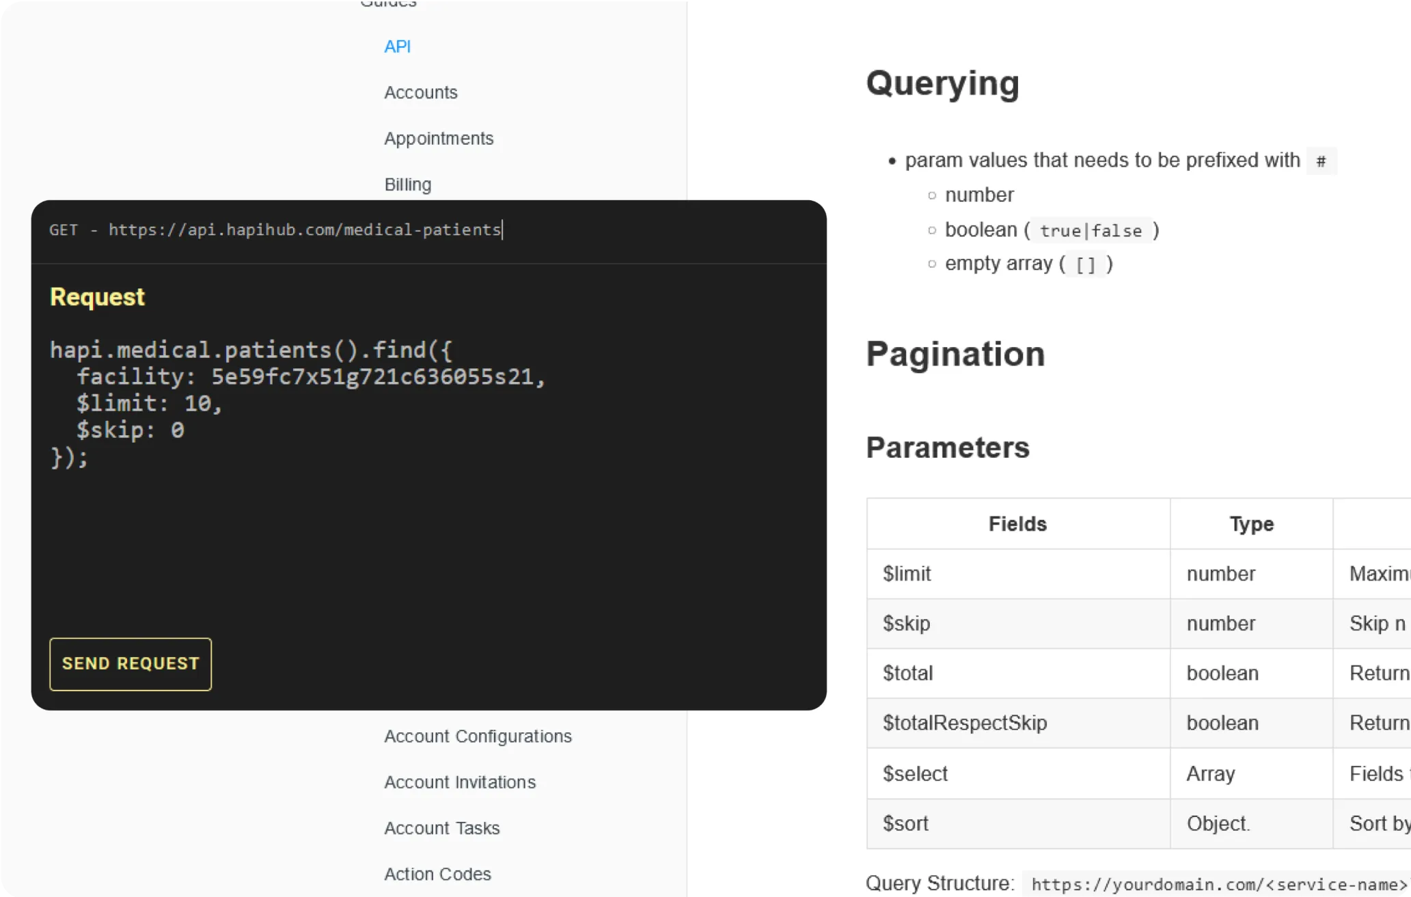Image resolution: width=1411 pixels, height=897 pixels.
Task: Click the Parameters heading
Action: [x=947, y=447]
